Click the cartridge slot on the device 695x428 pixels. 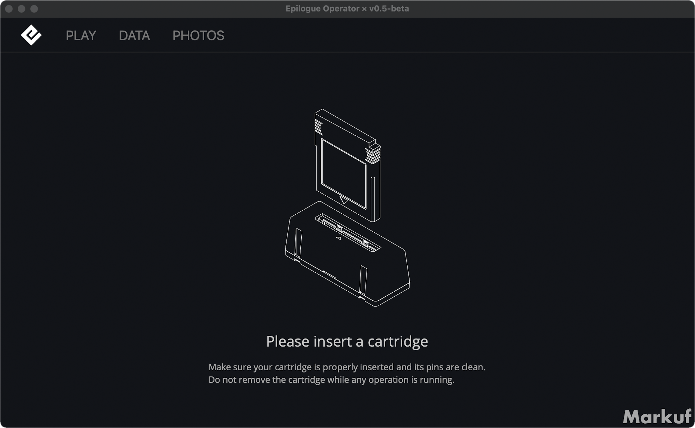click(347, 233)
